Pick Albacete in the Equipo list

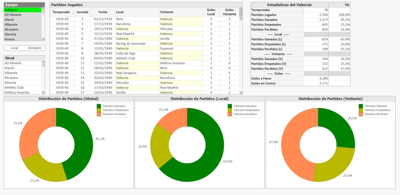point(23,24)
